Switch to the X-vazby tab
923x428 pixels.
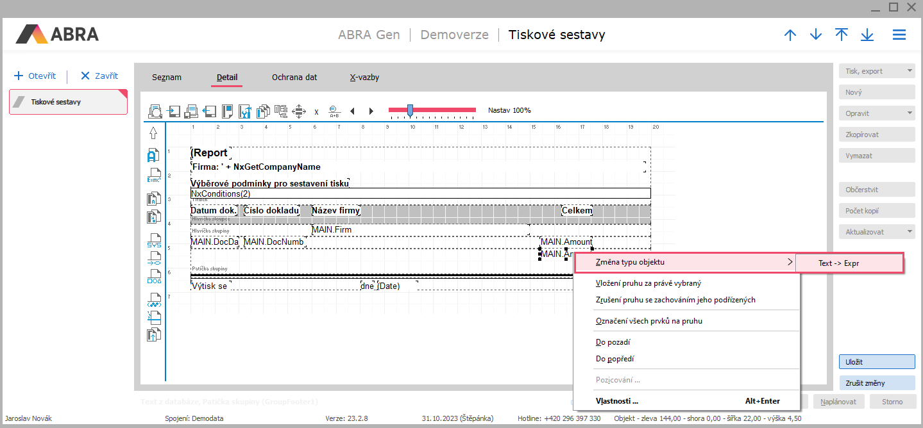(364, 77)
